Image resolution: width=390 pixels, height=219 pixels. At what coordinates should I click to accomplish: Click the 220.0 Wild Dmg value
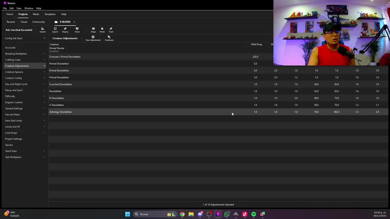pyautogui.click(x=255, y=57)
